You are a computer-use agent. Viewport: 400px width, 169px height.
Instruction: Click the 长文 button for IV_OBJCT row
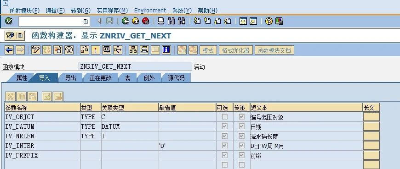click(371, 117)
